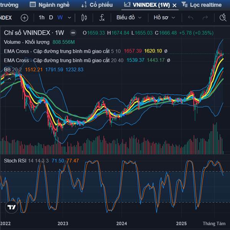230x230 pixels.
Task: Open the Biểu đồ dropdown
Action: [129, 18]
